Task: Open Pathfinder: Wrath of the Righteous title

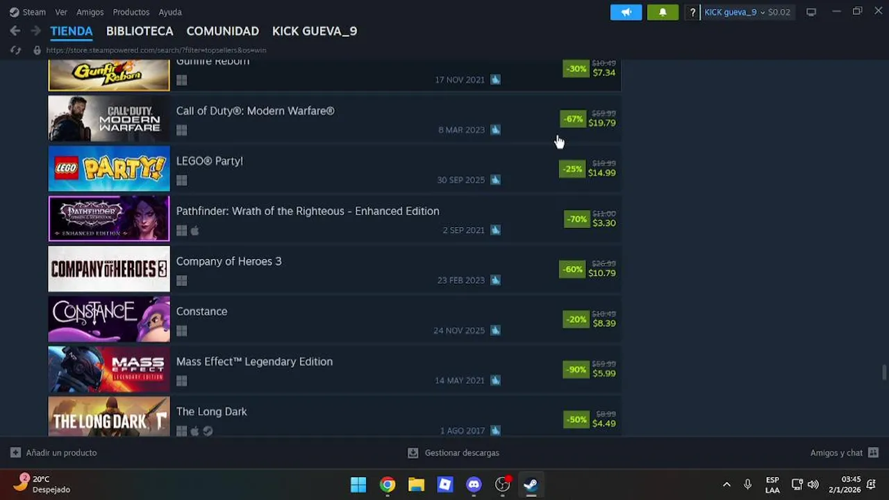Action: [x=308, y=211]
